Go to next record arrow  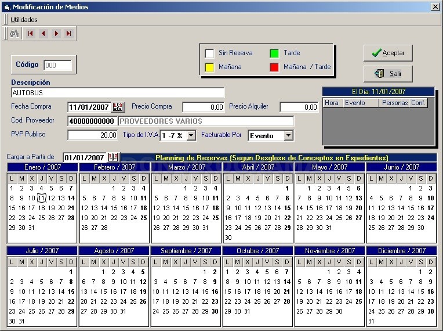pyautogui.click(x=56, y=33)
